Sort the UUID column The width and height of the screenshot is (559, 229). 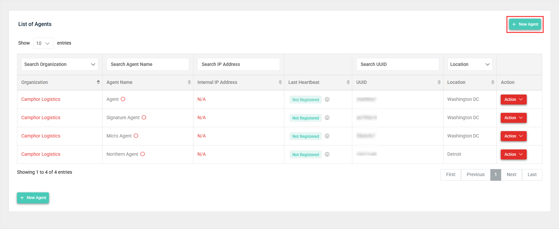click(439, 82)
